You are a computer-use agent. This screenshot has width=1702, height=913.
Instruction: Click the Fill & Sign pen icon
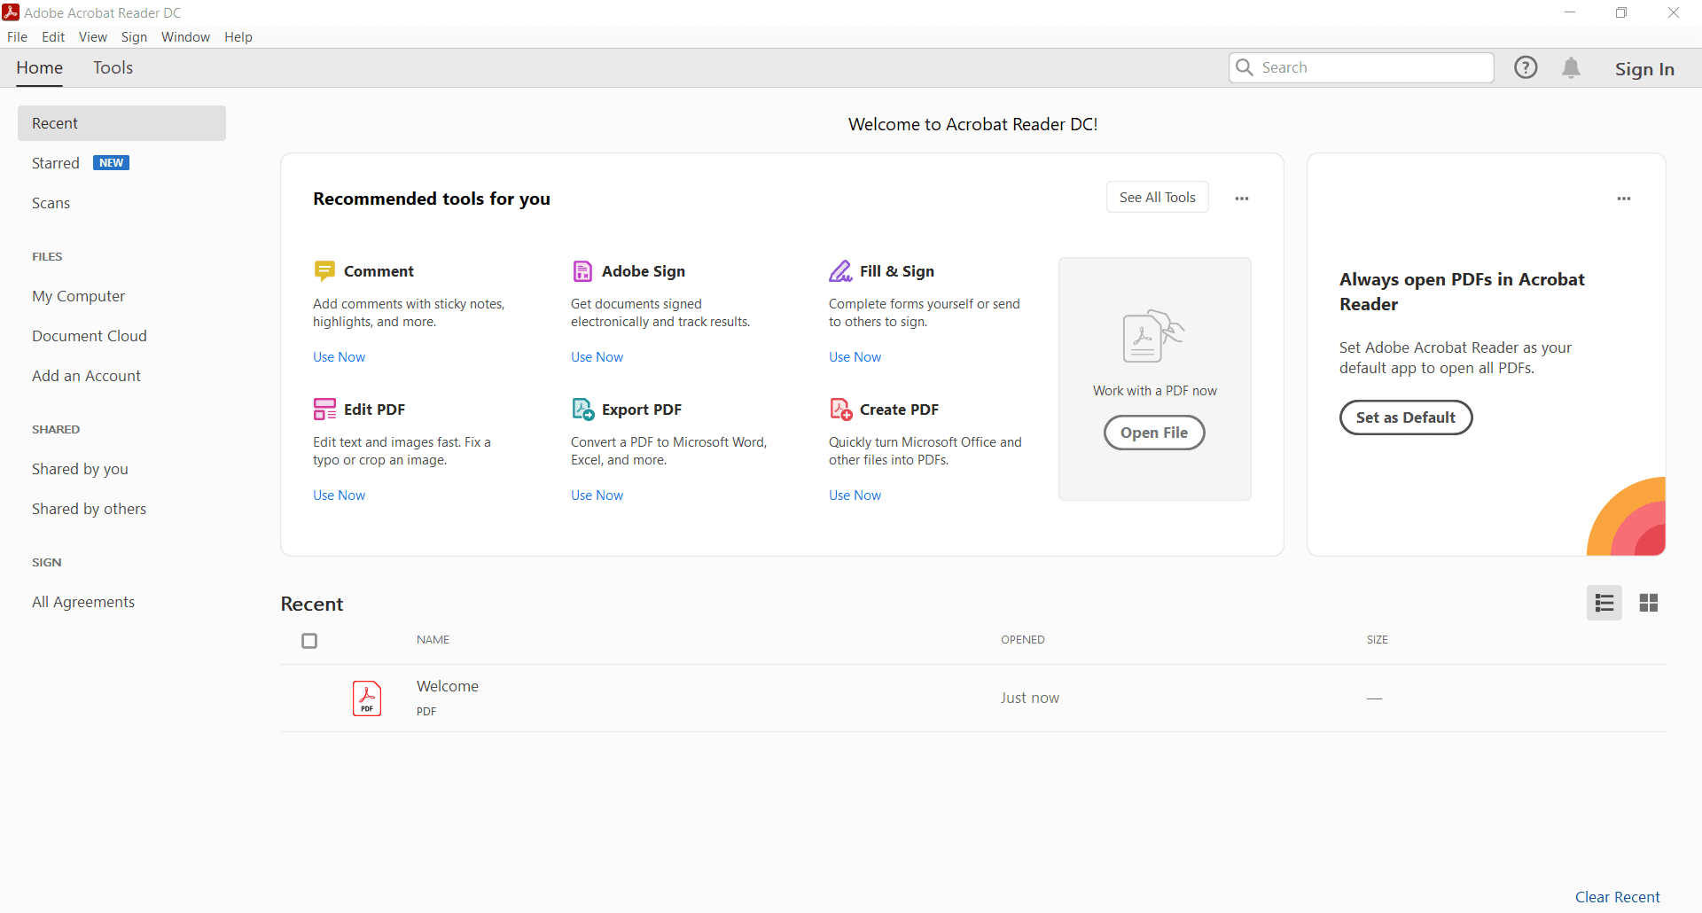[x=840, y=270]
